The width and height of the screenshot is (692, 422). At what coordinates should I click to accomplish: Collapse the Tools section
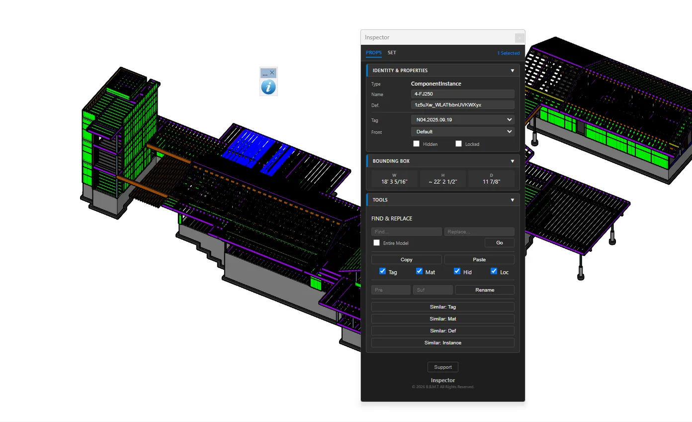(513, 200)
